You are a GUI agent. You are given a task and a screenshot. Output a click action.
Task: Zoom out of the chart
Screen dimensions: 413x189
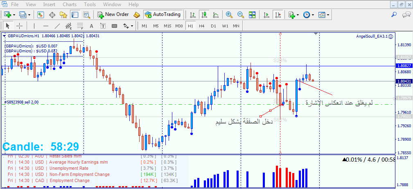pos(241,15)
